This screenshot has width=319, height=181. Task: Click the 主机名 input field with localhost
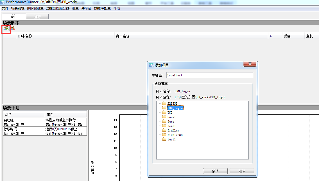pyautogui.click(x=209, y=75)
